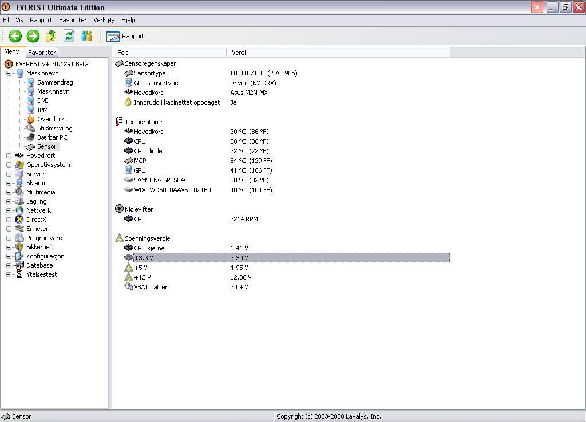Screen dimensions: 586x422
Task: Click the Sikkerhet shield icon in tree
Action: pyautogui.click(x=19, y=247)
